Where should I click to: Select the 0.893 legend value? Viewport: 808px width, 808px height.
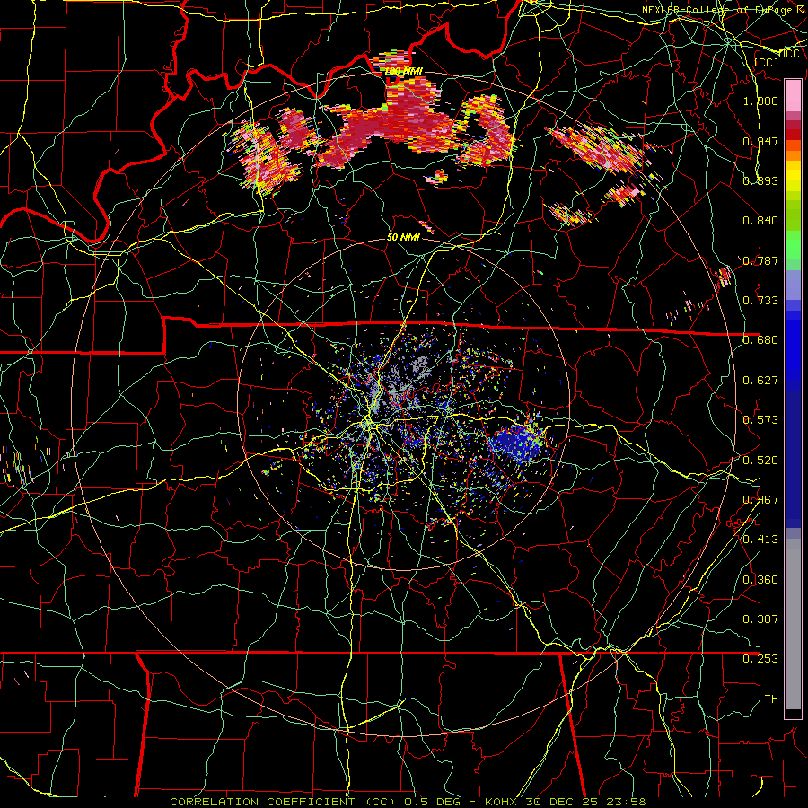760,180
